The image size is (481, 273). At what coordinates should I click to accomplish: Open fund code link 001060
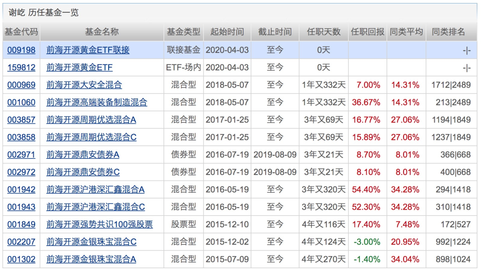[x=21, y=102]
